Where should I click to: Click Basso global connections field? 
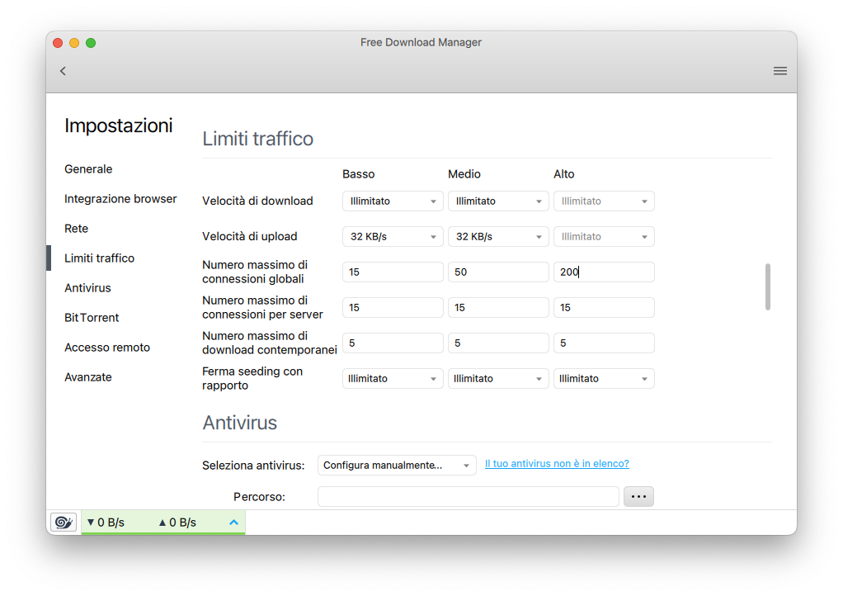393,272
